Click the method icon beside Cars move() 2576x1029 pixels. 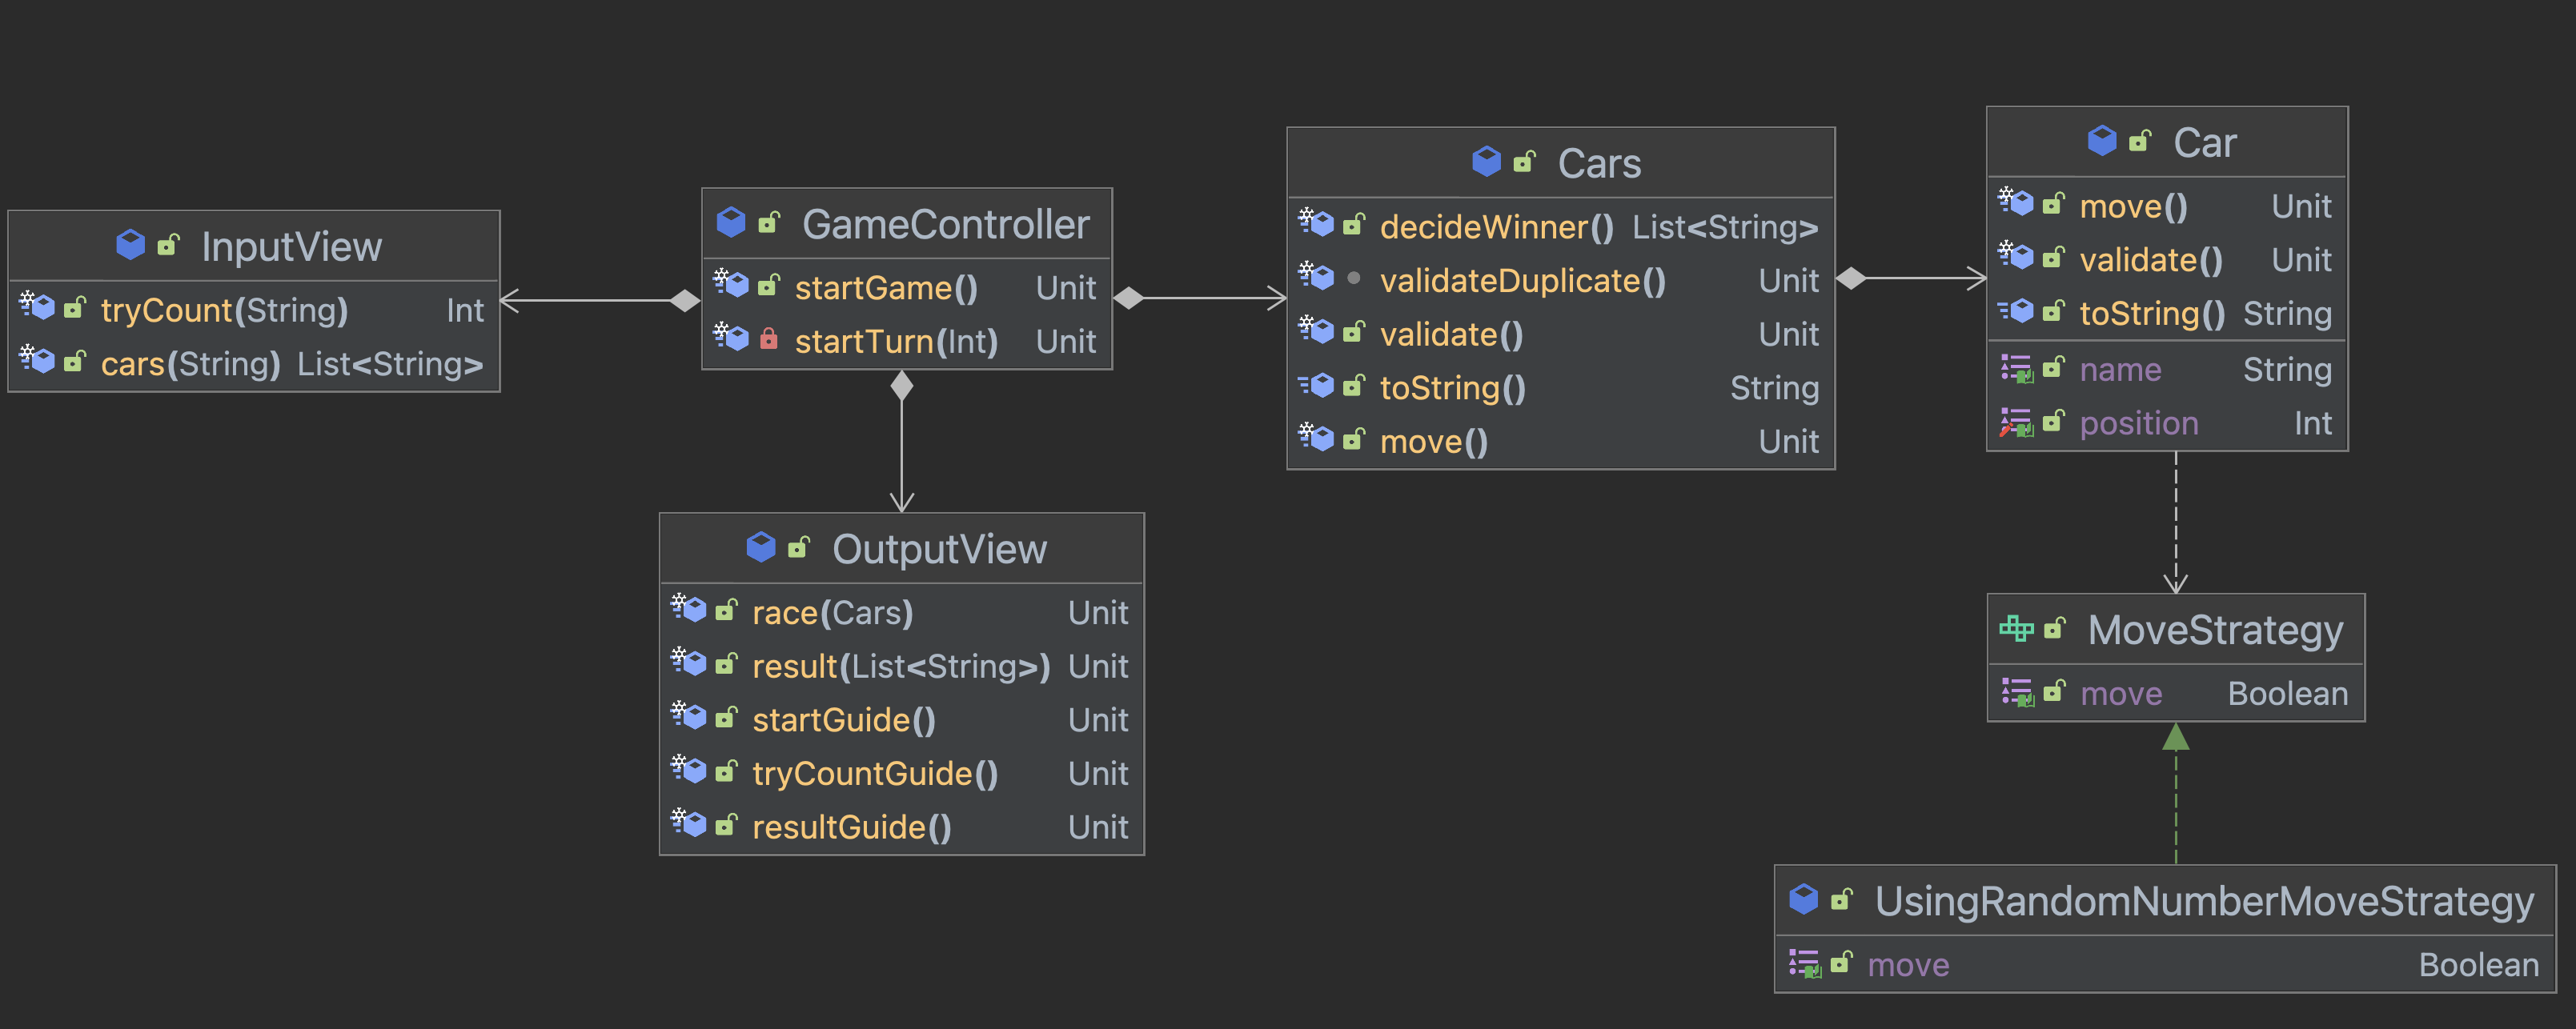tap(1316, 438)
